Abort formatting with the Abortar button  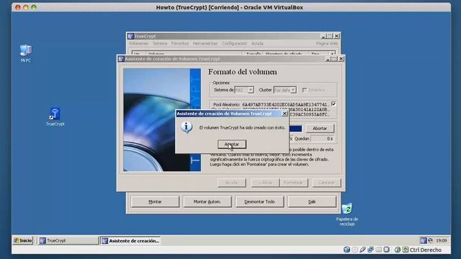[x=320, y=128]
